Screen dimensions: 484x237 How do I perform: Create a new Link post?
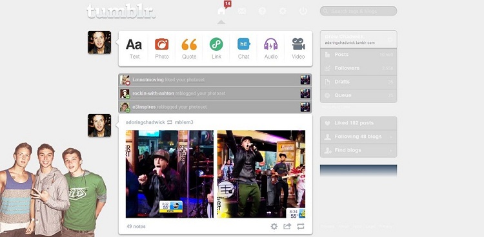point(216,48)
